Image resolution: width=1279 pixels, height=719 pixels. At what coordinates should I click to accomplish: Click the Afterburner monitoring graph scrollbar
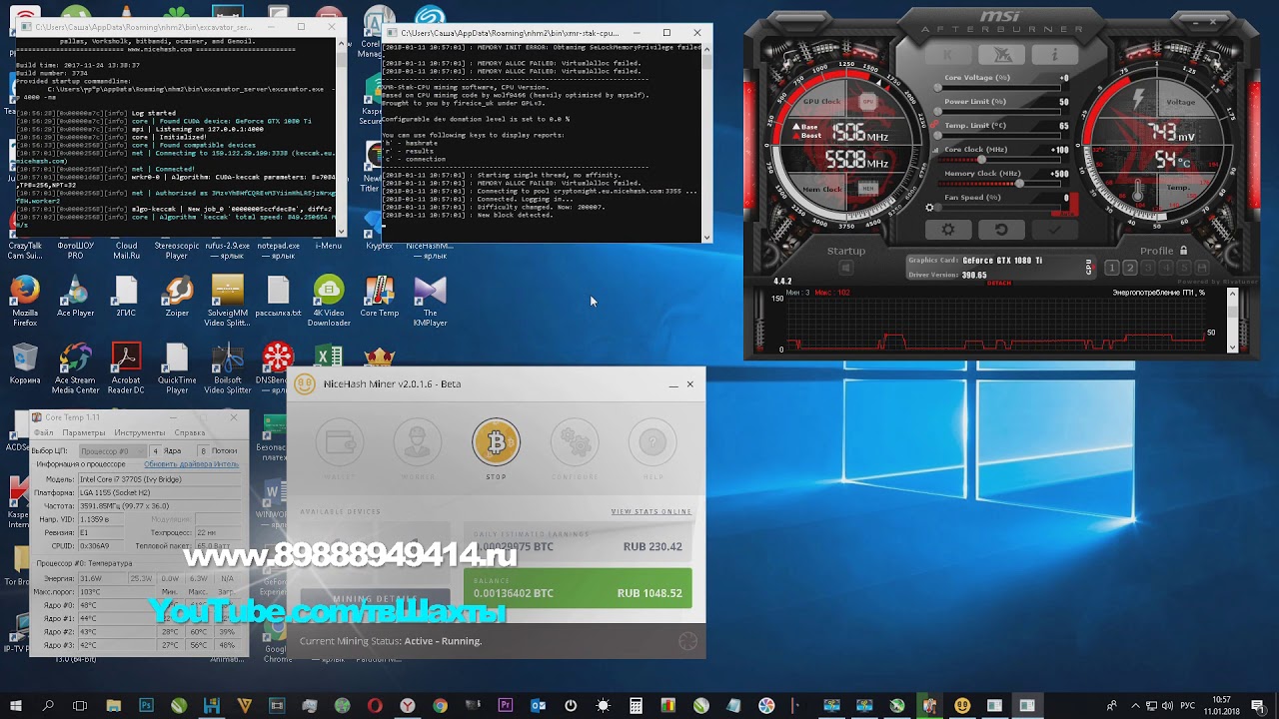coord(1232,320)
